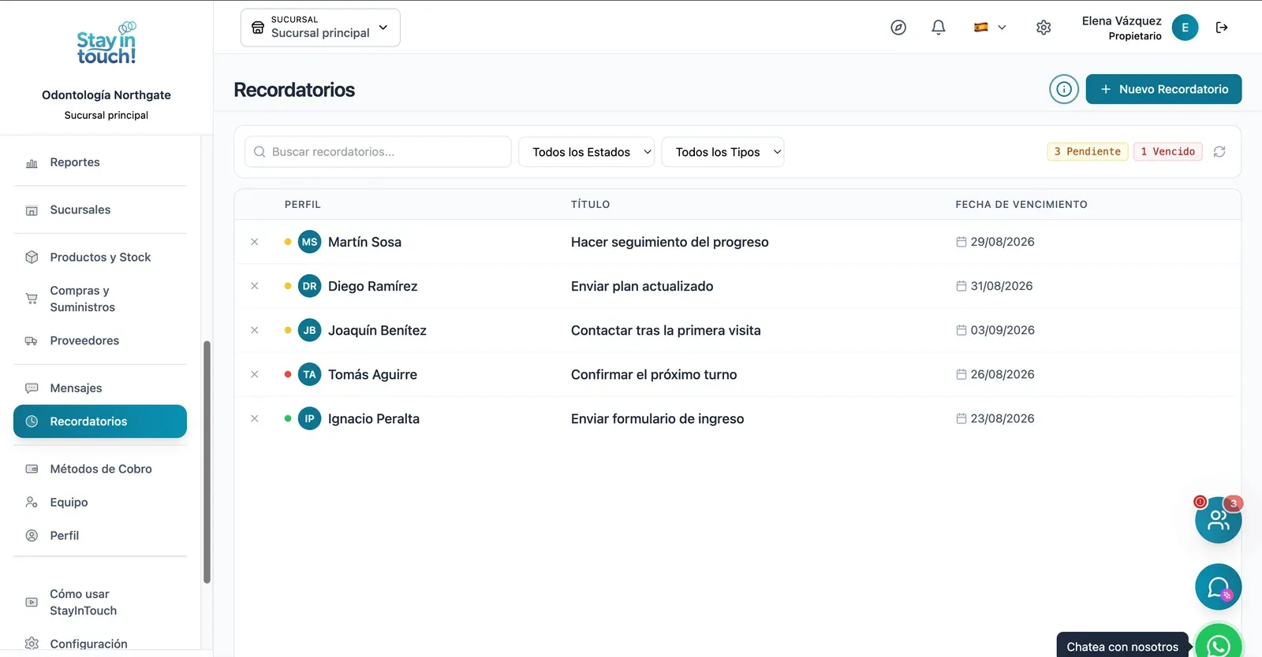Viewport: 1262px width, 657px height.
Task: Go to Equipo page
Action: (100, 502)
